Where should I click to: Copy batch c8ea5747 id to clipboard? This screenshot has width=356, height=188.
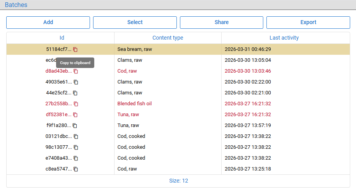click(x=76, y=169)
